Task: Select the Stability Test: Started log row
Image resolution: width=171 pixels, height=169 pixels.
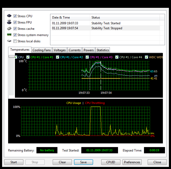Action: pyautogui.click(x=105, y=23)
